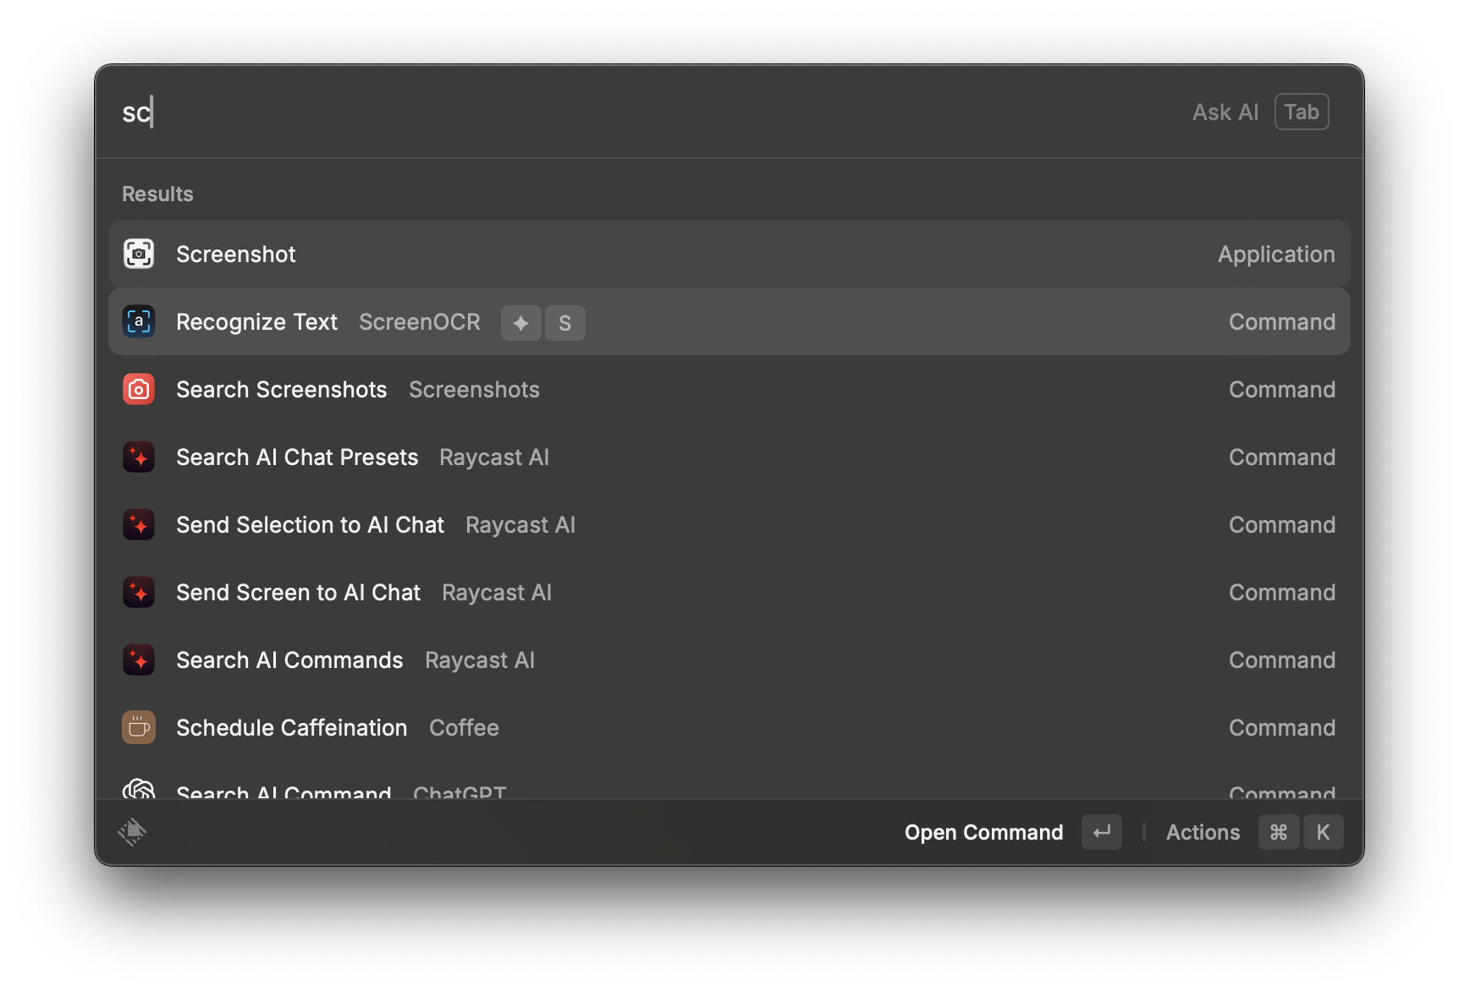
Task: Click the S hotkey badge beside ScreenOCR
Action: 565,323
